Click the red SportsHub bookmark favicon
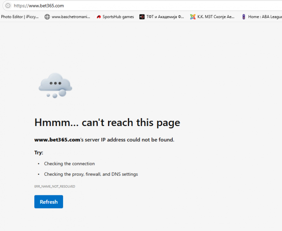The height and width of the screenshot is (231, 282). click(99, 17)
